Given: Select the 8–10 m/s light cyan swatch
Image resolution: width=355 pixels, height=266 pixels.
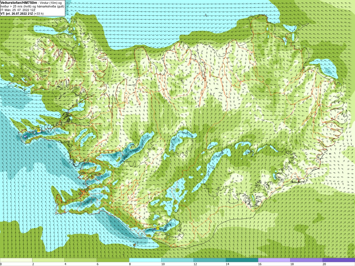Looking at the screenshot, I should click(145, 260).
